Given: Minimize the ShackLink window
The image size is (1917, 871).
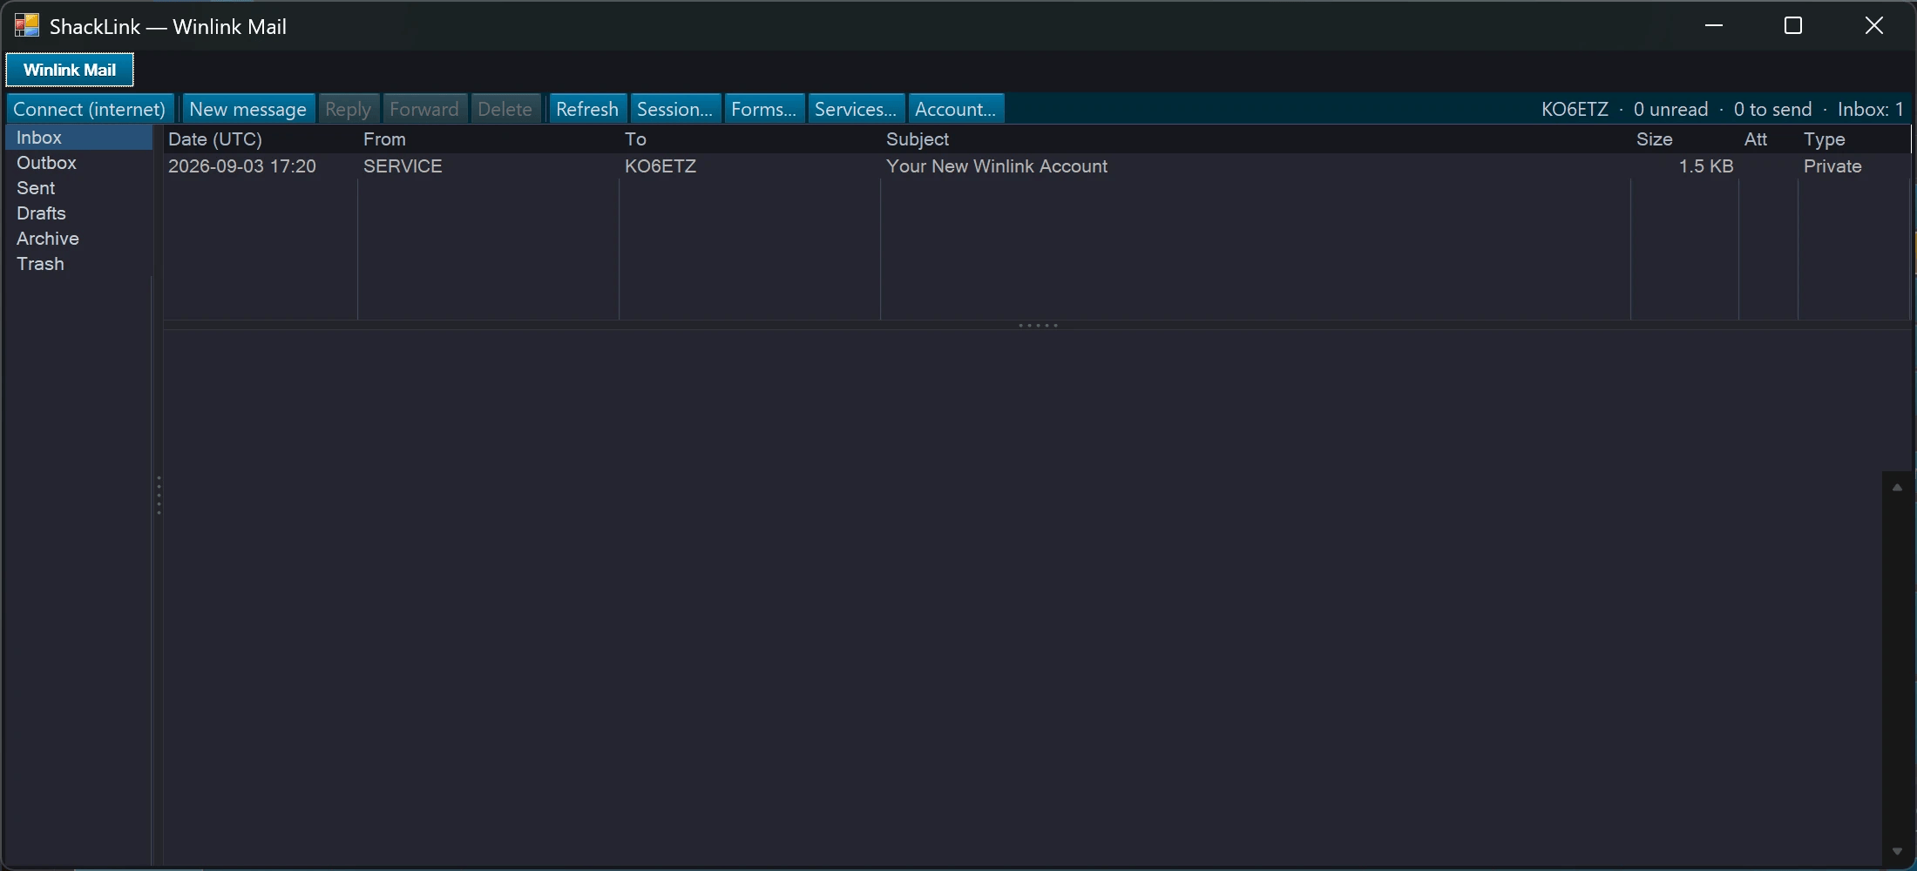Looking at the screenshot, I should (x=1714, y=25).
